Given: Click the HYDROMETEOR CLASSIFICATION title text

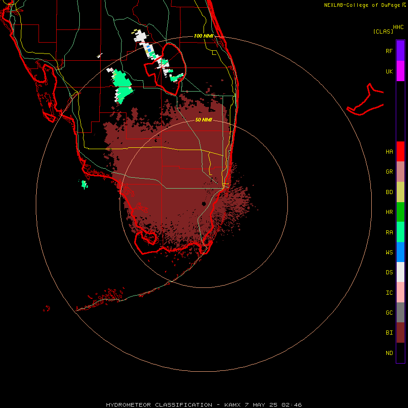Looking at the screenshot, I should point(159,405).
